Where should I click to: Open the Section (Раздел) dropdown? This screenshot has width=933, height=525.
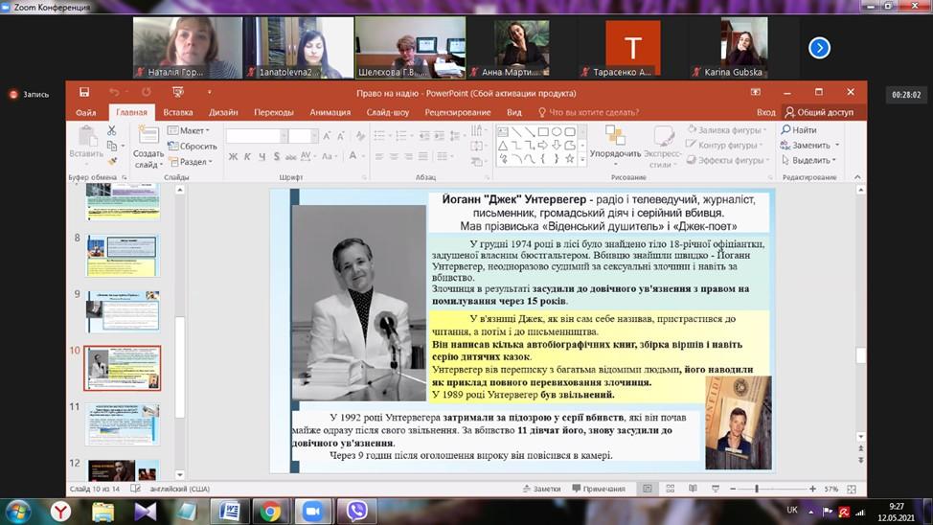pyautogui.click(x=191, y=162)
